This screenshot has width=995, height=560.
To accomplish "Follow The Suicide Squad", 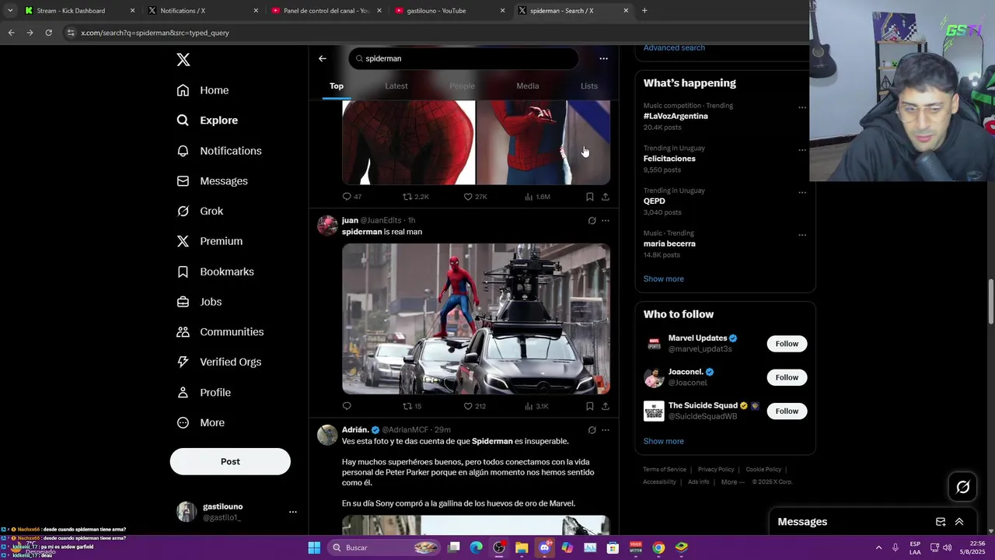I will pos(787,411).
